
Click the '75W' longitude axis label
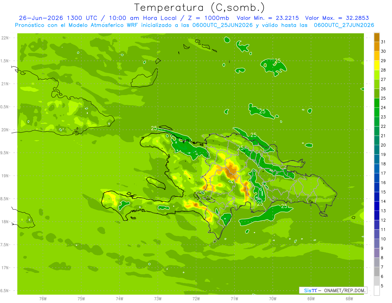(81, 299)
